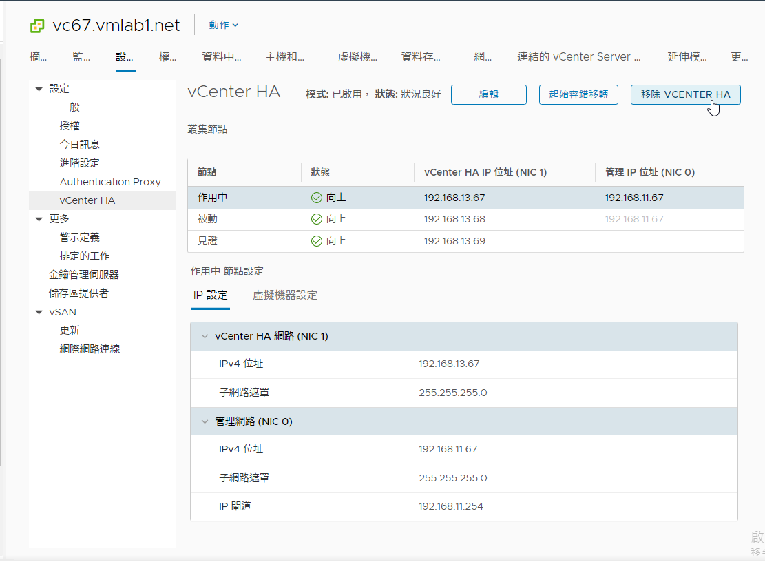This screenshot has height=562, width=765.
Task: Select 今日訊息 in the settings tree
Action: pyautogui.click(x=79, y=145)
